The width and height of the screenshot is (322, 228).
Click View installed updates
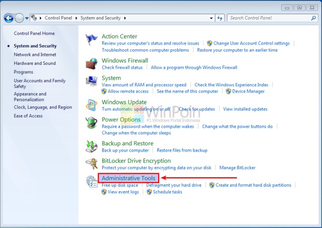coord(245,109)
